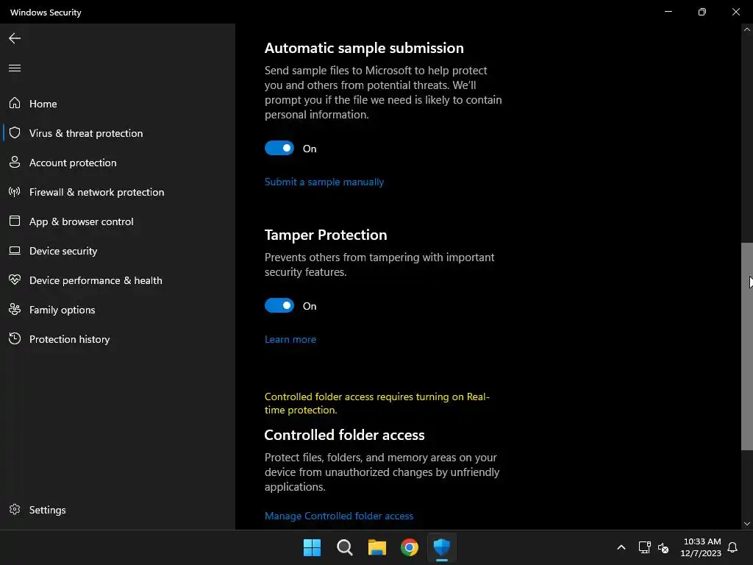Click the Automatic sample submission heading
The image size is (753, 565).
(364, 48)
